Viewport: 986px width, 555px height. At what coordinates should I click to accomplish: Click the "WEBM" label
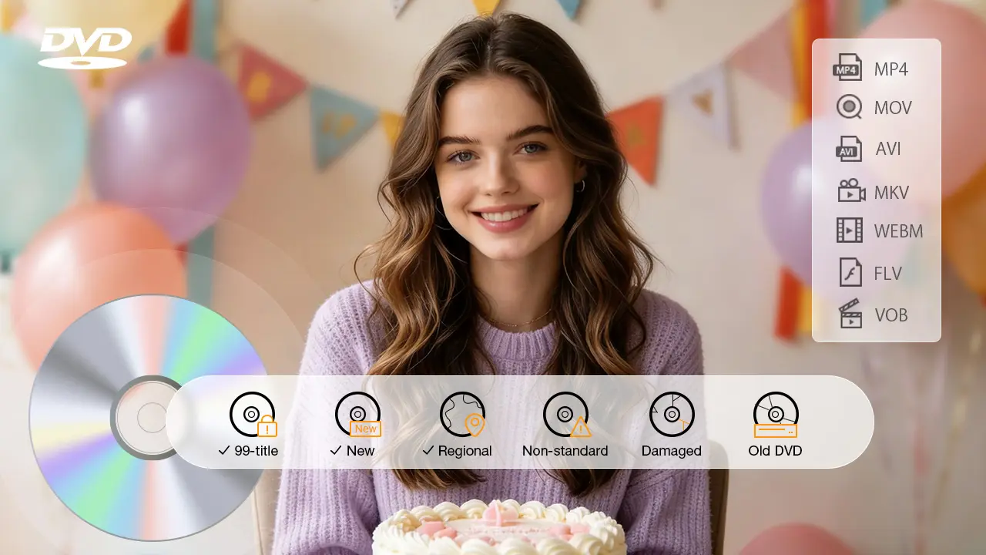[898, 231]
